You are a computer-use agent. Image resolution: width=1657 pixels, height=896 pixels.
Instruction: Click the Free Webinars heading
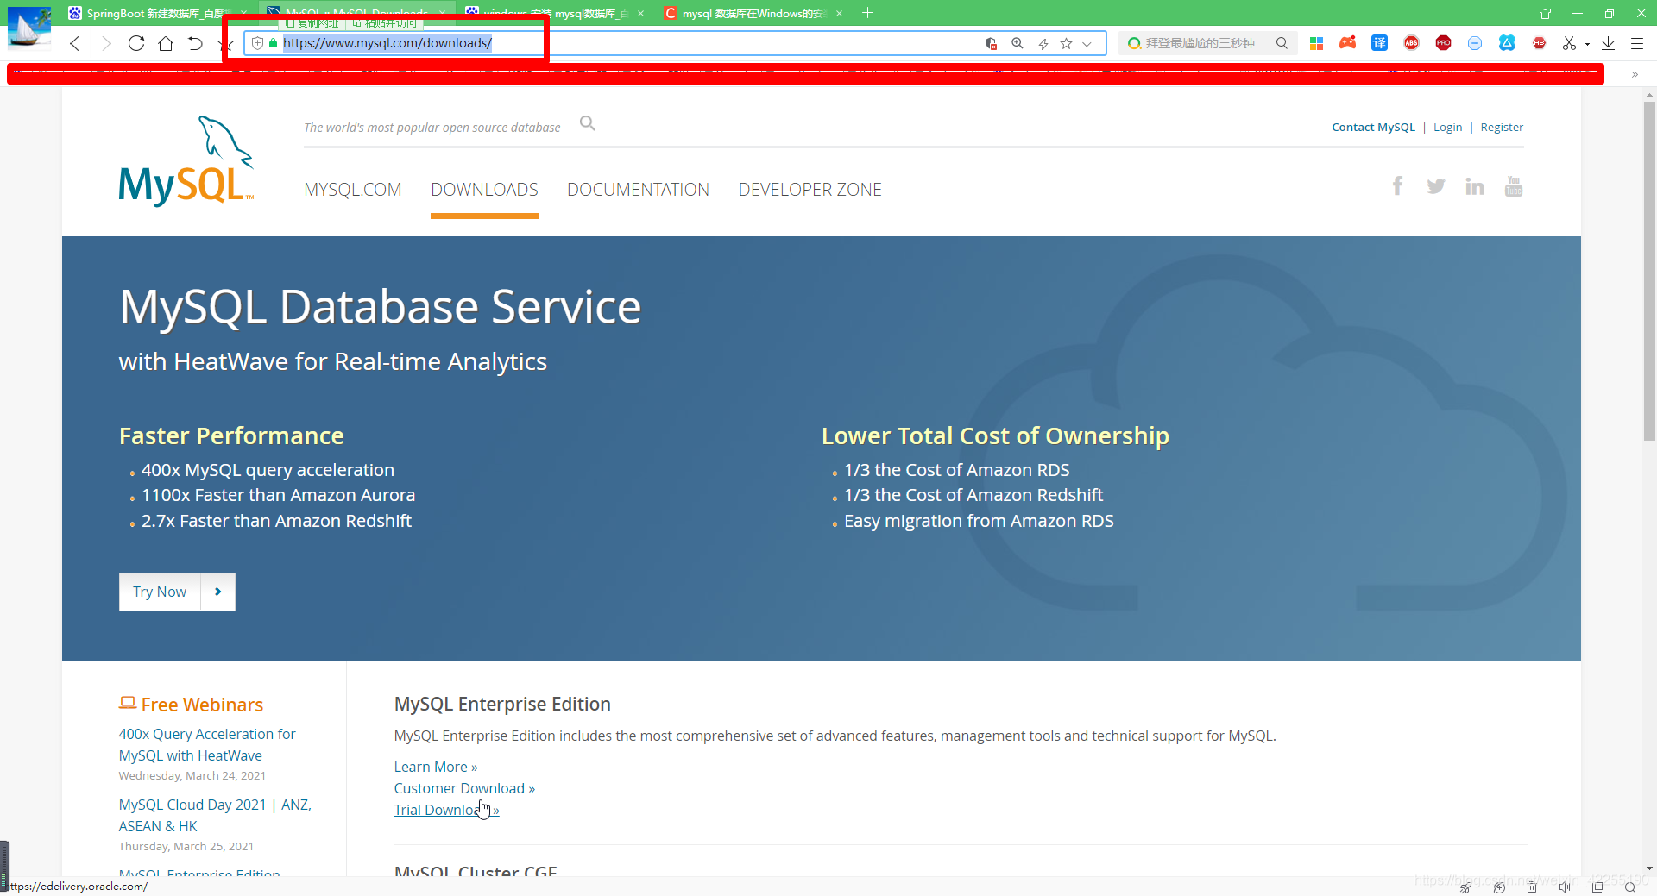point(191,705)
